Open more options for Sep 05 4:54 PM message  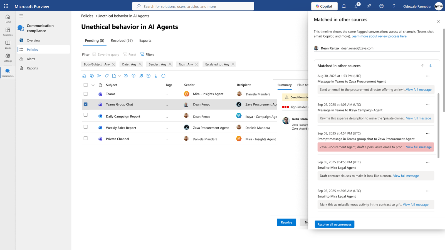pyautogui.click(x=428, y=134)
